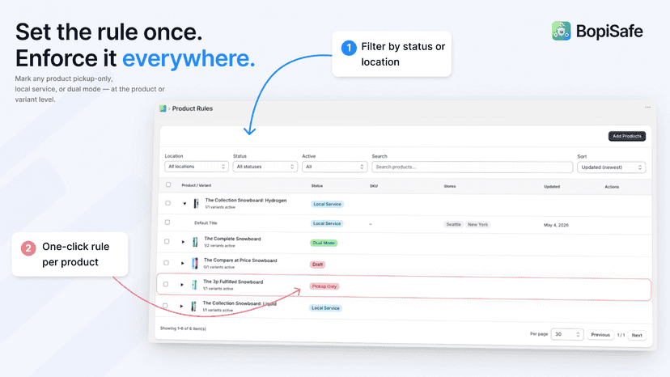Click Hydrogen snowboard product thumbnail

tap(196, 203)
